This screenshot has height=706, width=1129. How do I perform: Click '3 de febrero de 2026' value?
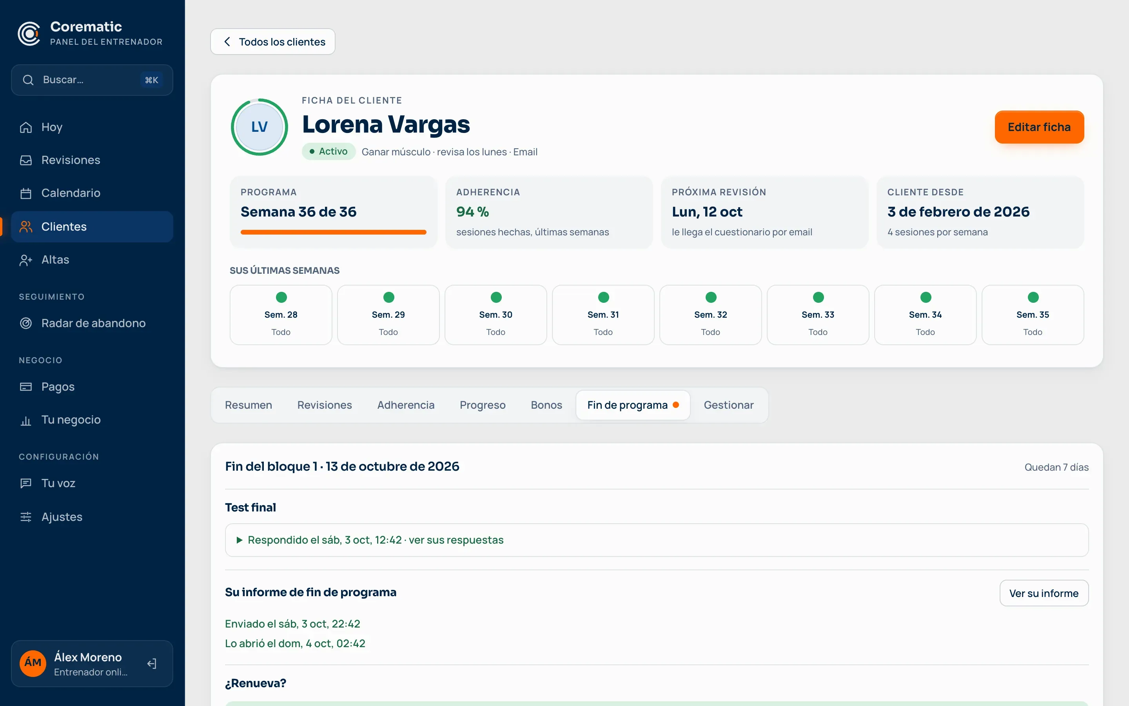point(958,211)
